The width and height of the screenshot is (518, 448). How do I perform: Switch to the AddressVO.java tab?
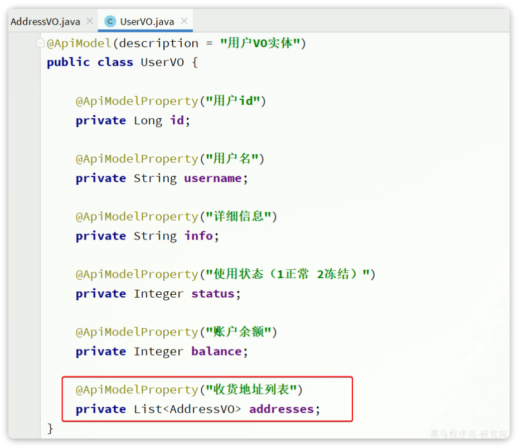tap(45, 22)
